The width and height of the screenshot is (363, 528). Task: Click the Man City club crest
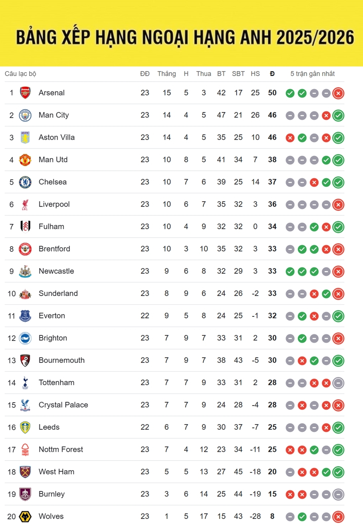click(x=25, y=115)
